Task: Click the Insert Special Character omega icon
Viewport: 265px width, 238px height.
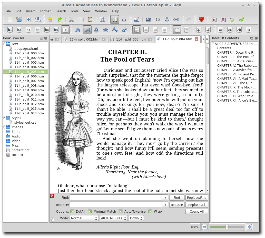Action: tap(158, 19)
